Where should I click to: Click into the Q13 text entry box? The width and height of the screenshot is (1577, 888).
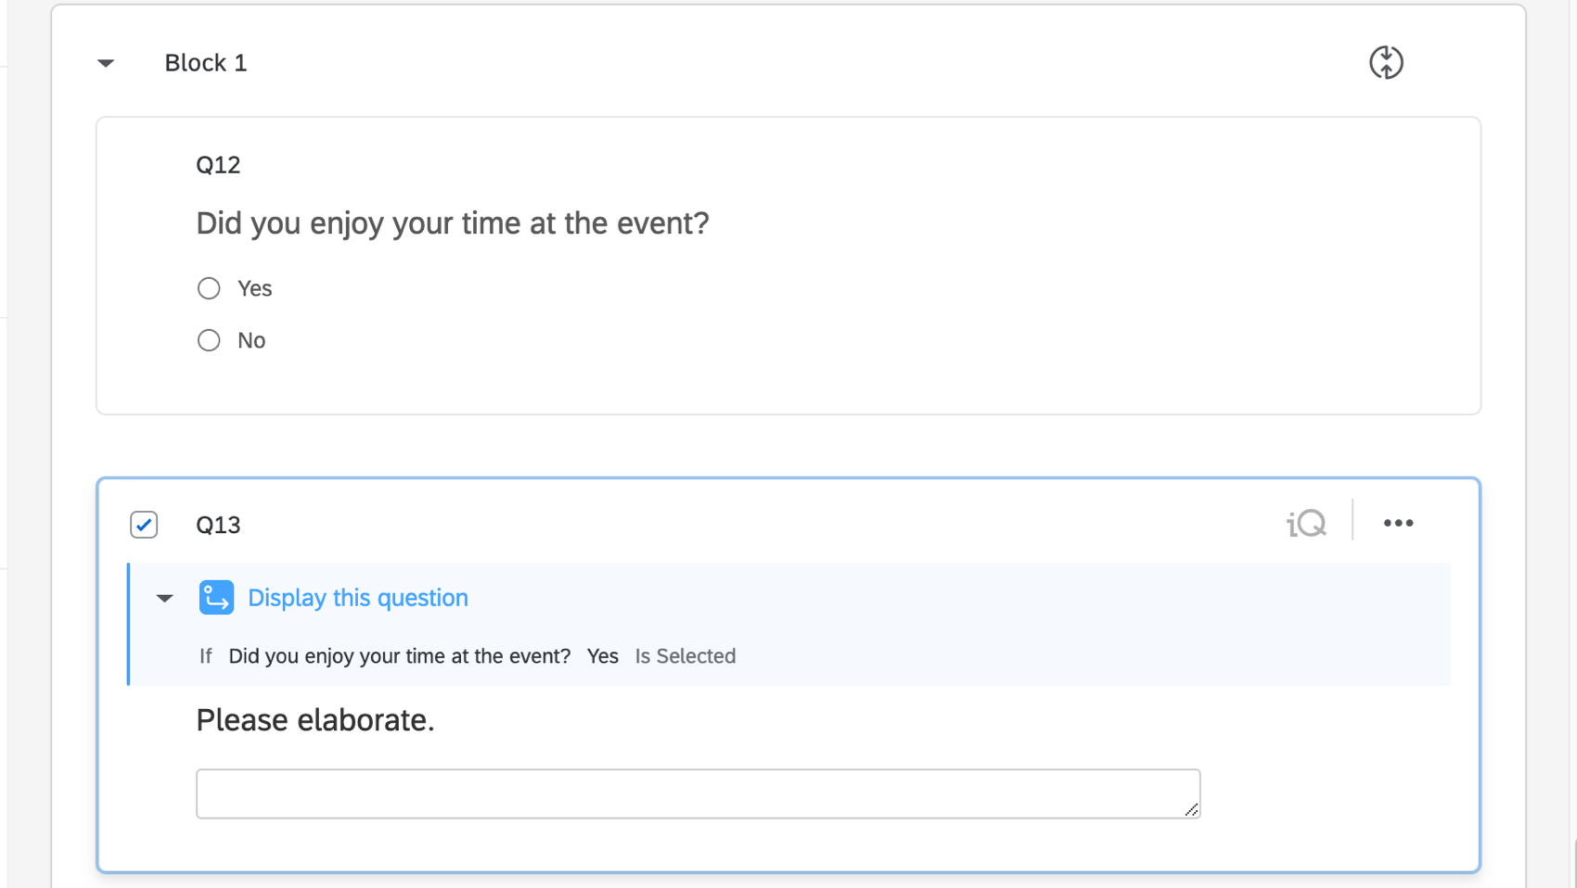coord(697,793)
